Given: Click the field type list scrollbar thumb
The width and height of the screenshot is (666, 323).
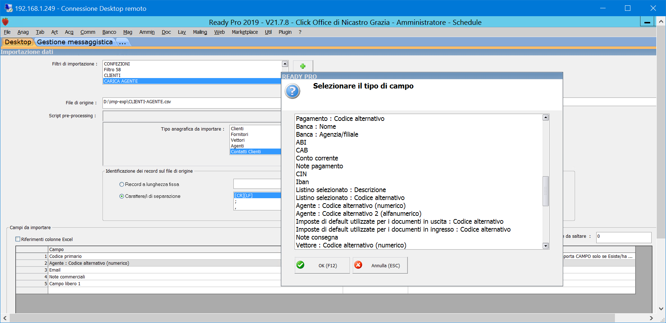Looking at the screenshot, I should (x=546, y=191).
